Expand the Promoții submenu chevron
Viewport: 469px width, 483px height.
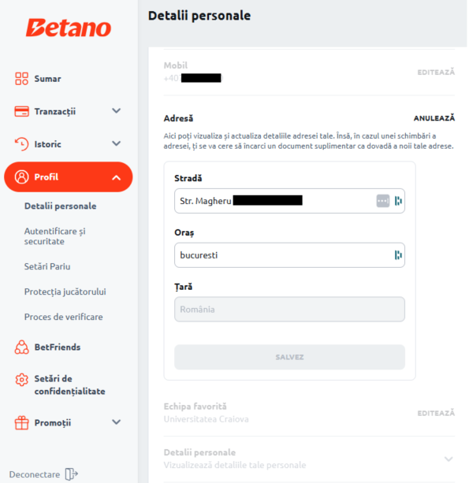(x=116, y=422)
